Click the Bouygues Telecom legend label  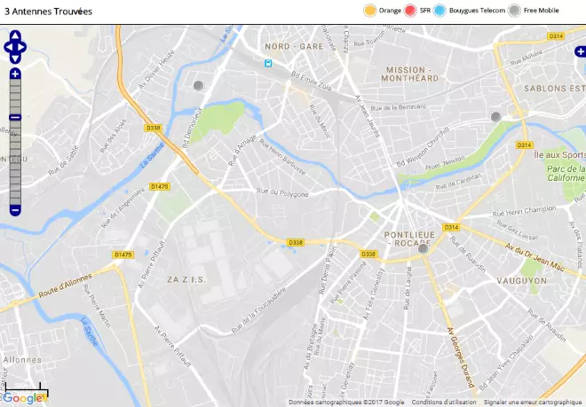tap(477, 11)
